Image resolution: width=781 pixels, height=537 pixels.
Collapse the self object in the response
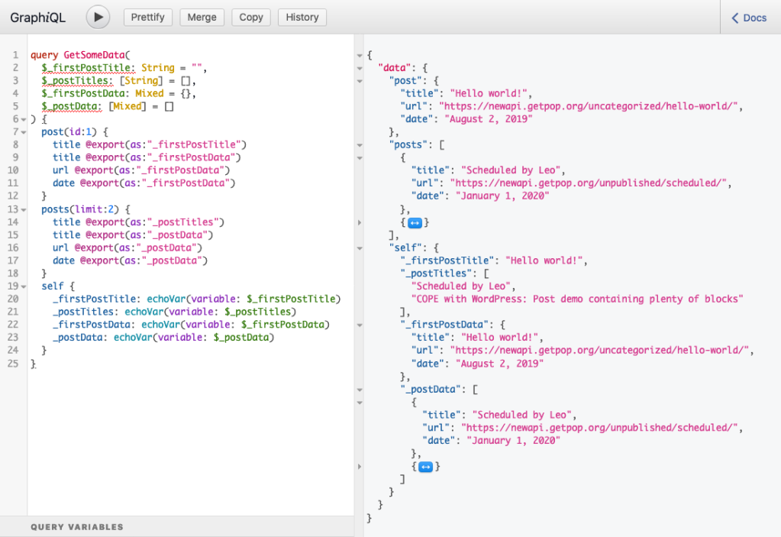tap(360, 247)
